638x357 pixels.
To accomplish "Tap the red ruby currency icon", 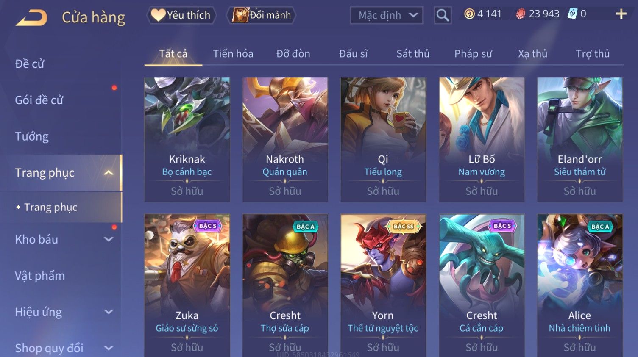I will (521, 14).
